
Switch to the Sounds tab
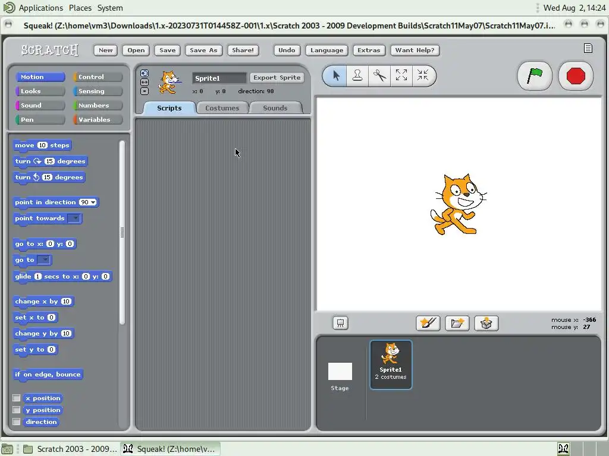point(275,108)
